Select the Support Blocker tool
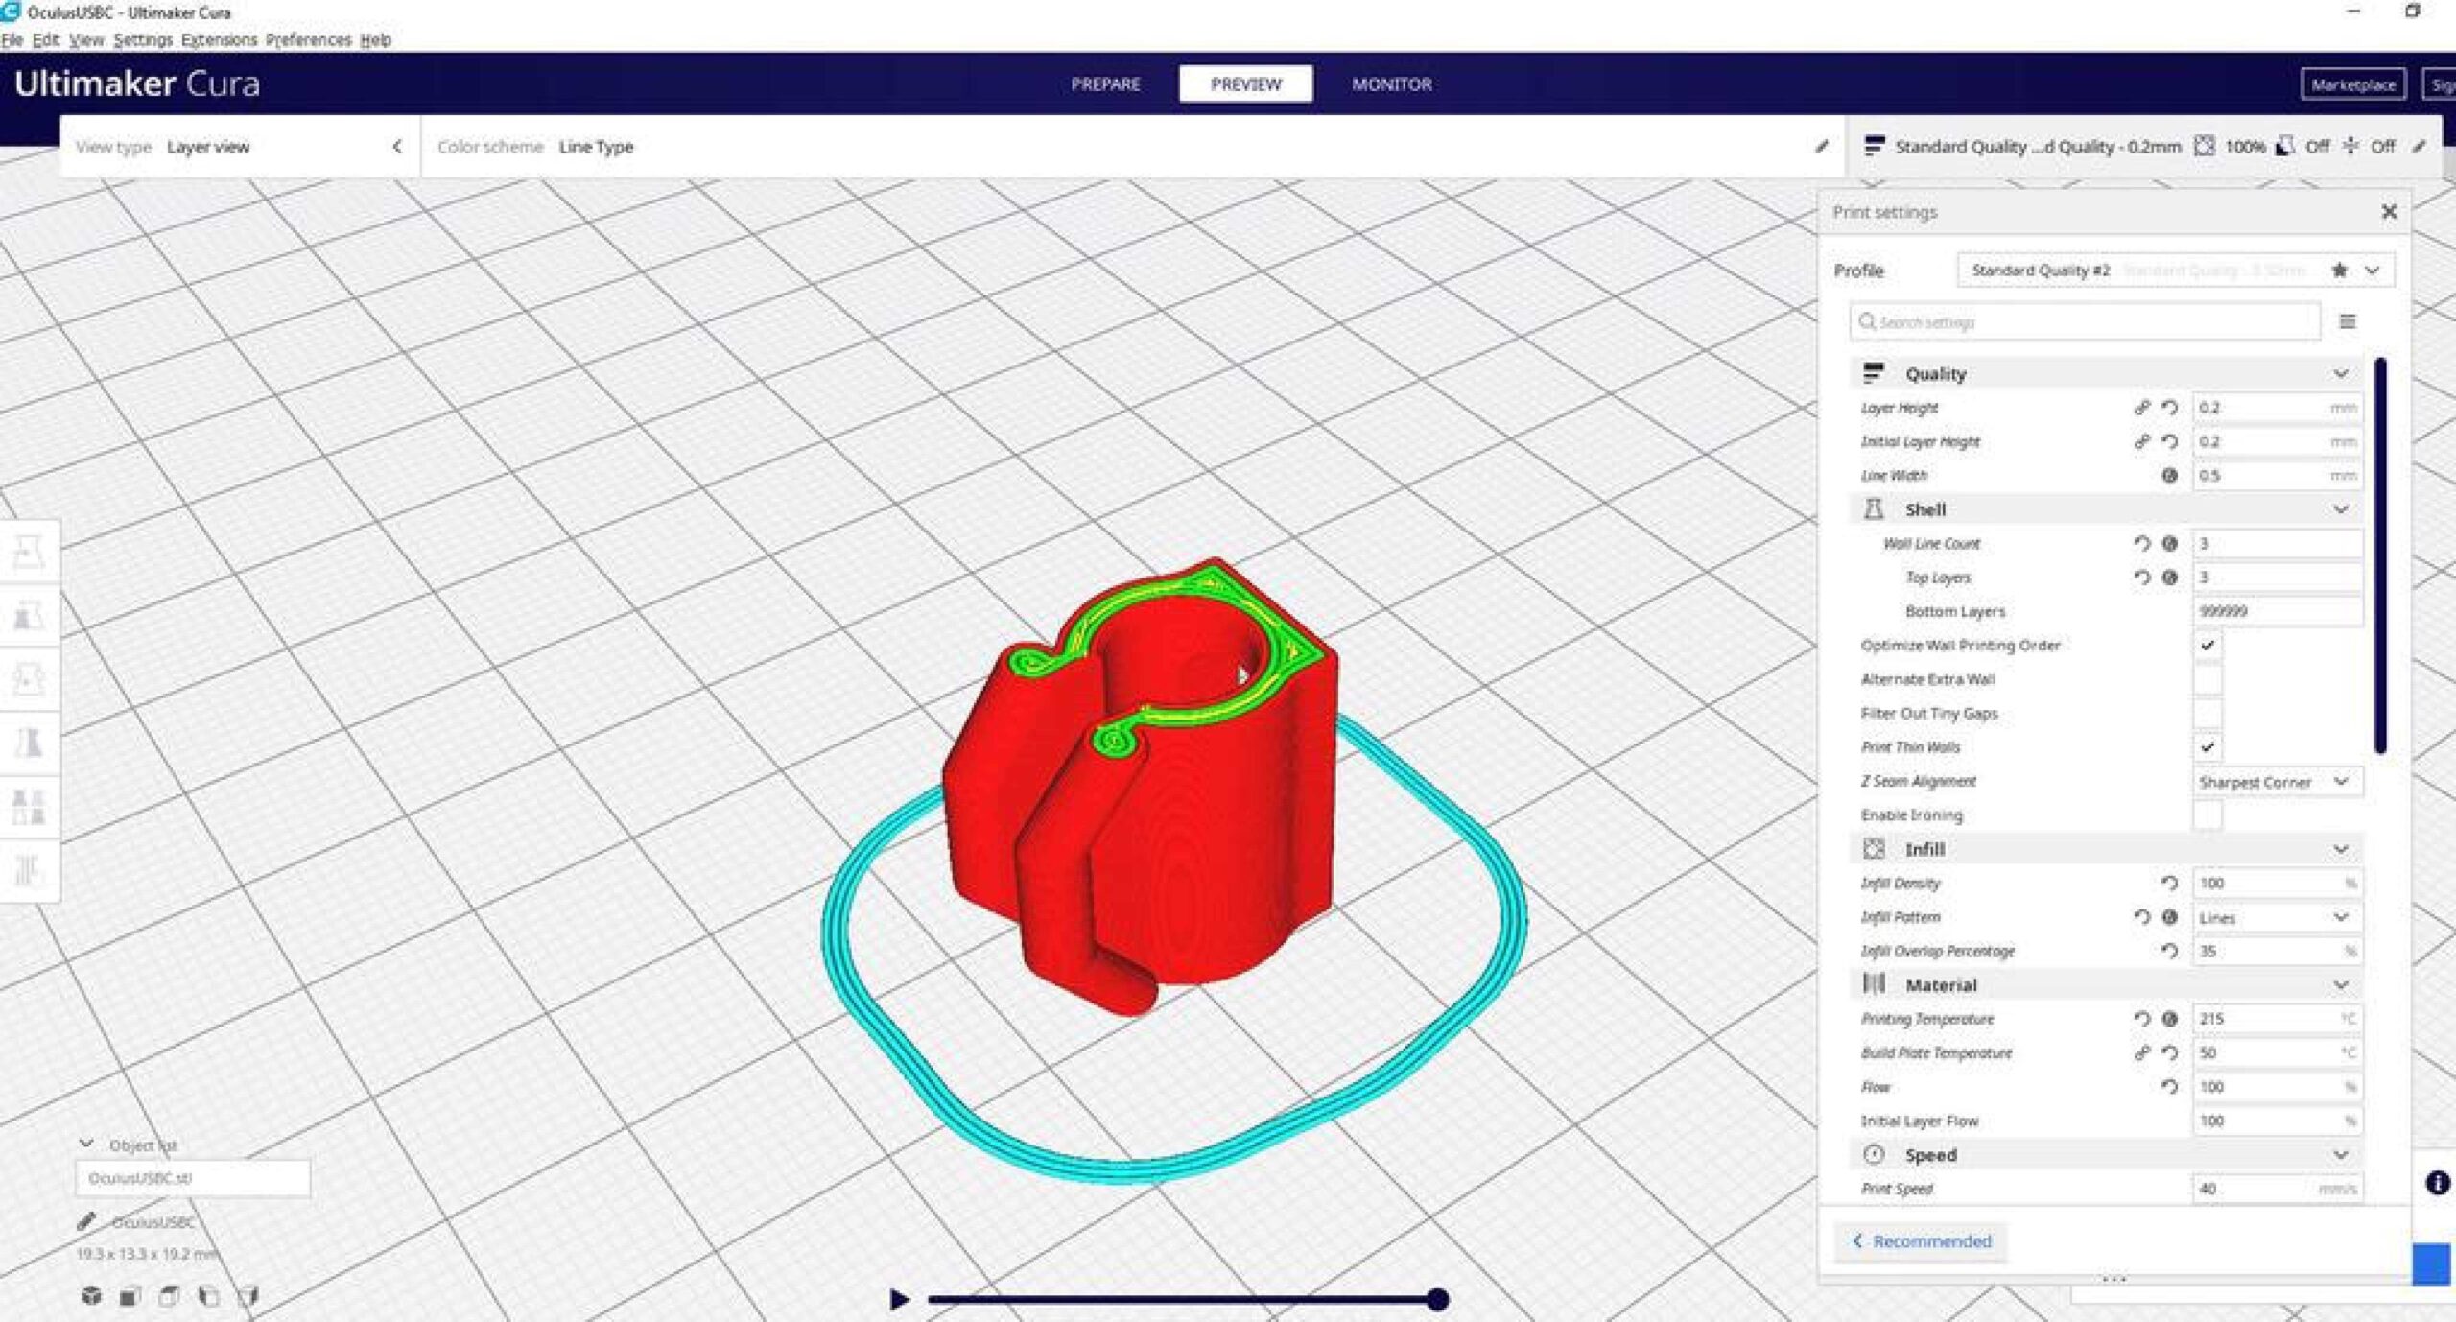This screenshot has height=1322, width=2456. (29, 870)
